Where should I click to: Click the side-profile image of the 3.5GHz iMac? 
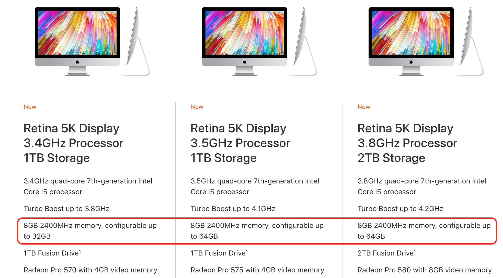[x=304, y=41]
